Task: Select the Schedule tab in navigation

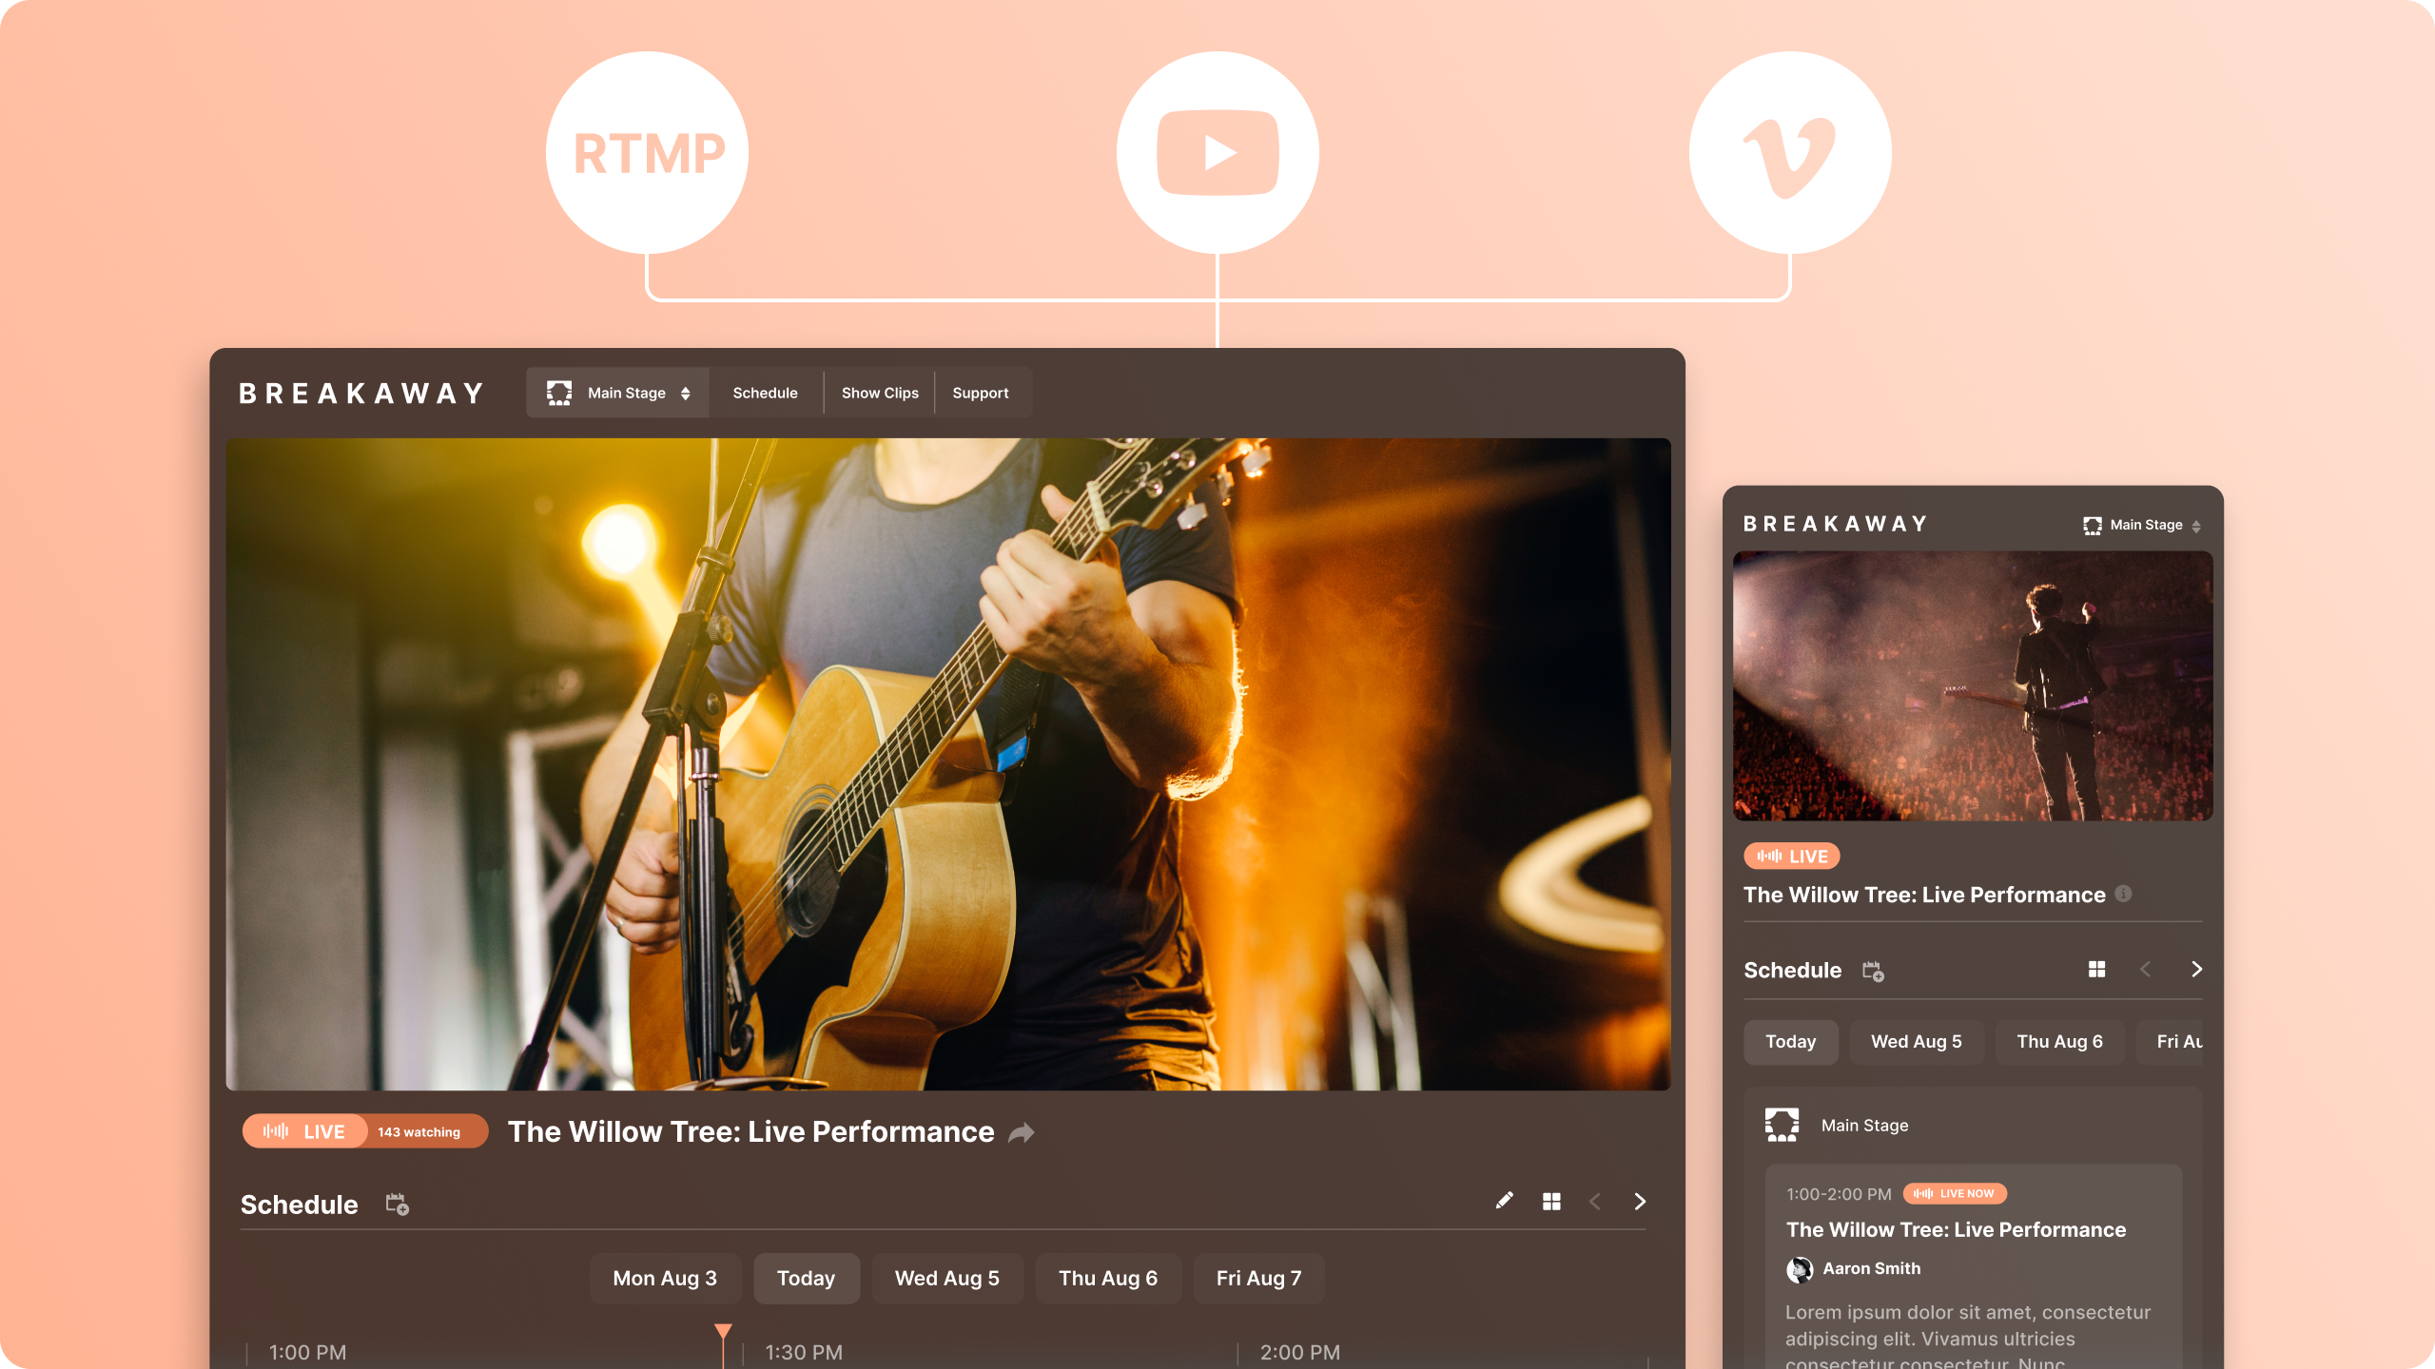Action: pos(765,391)
